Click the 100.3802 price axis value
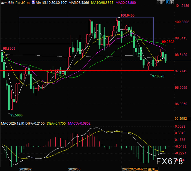 tap(182, 22)
